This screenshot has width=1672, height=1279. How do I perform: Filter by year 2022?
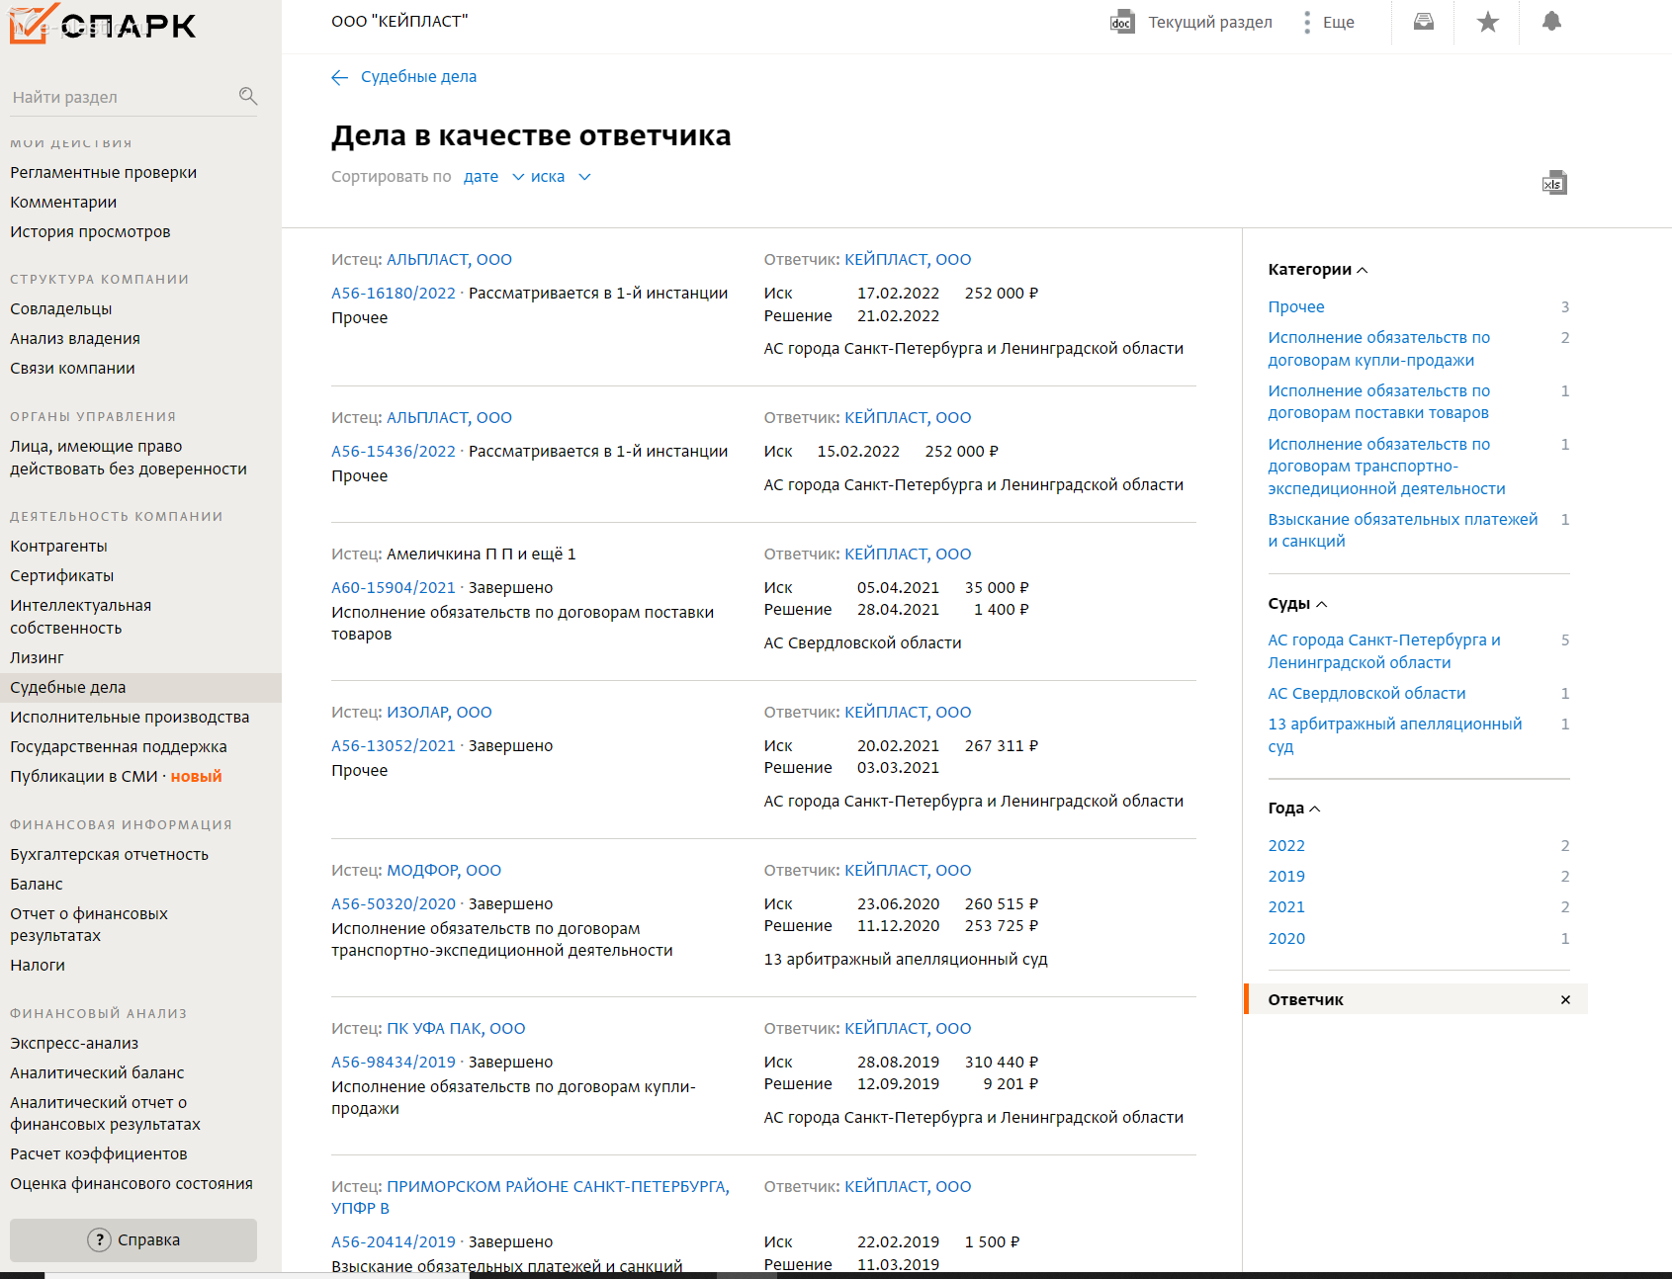[1286, 846]
